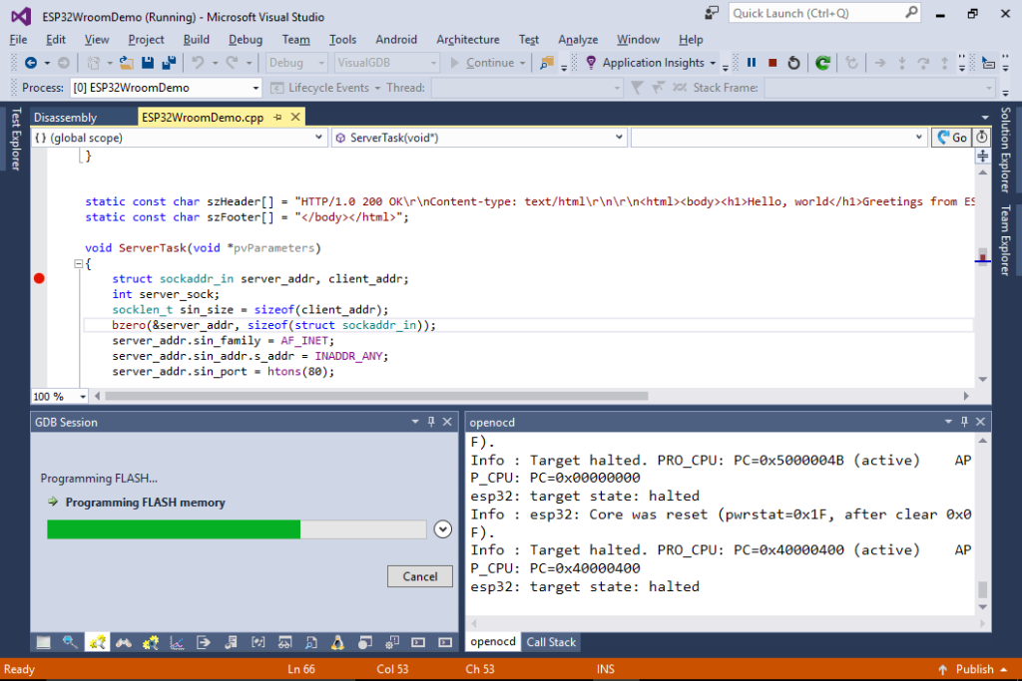Screen dimensions: 1022x681
Task: Switch to the Call Stack tab
Action: point(550,642)
